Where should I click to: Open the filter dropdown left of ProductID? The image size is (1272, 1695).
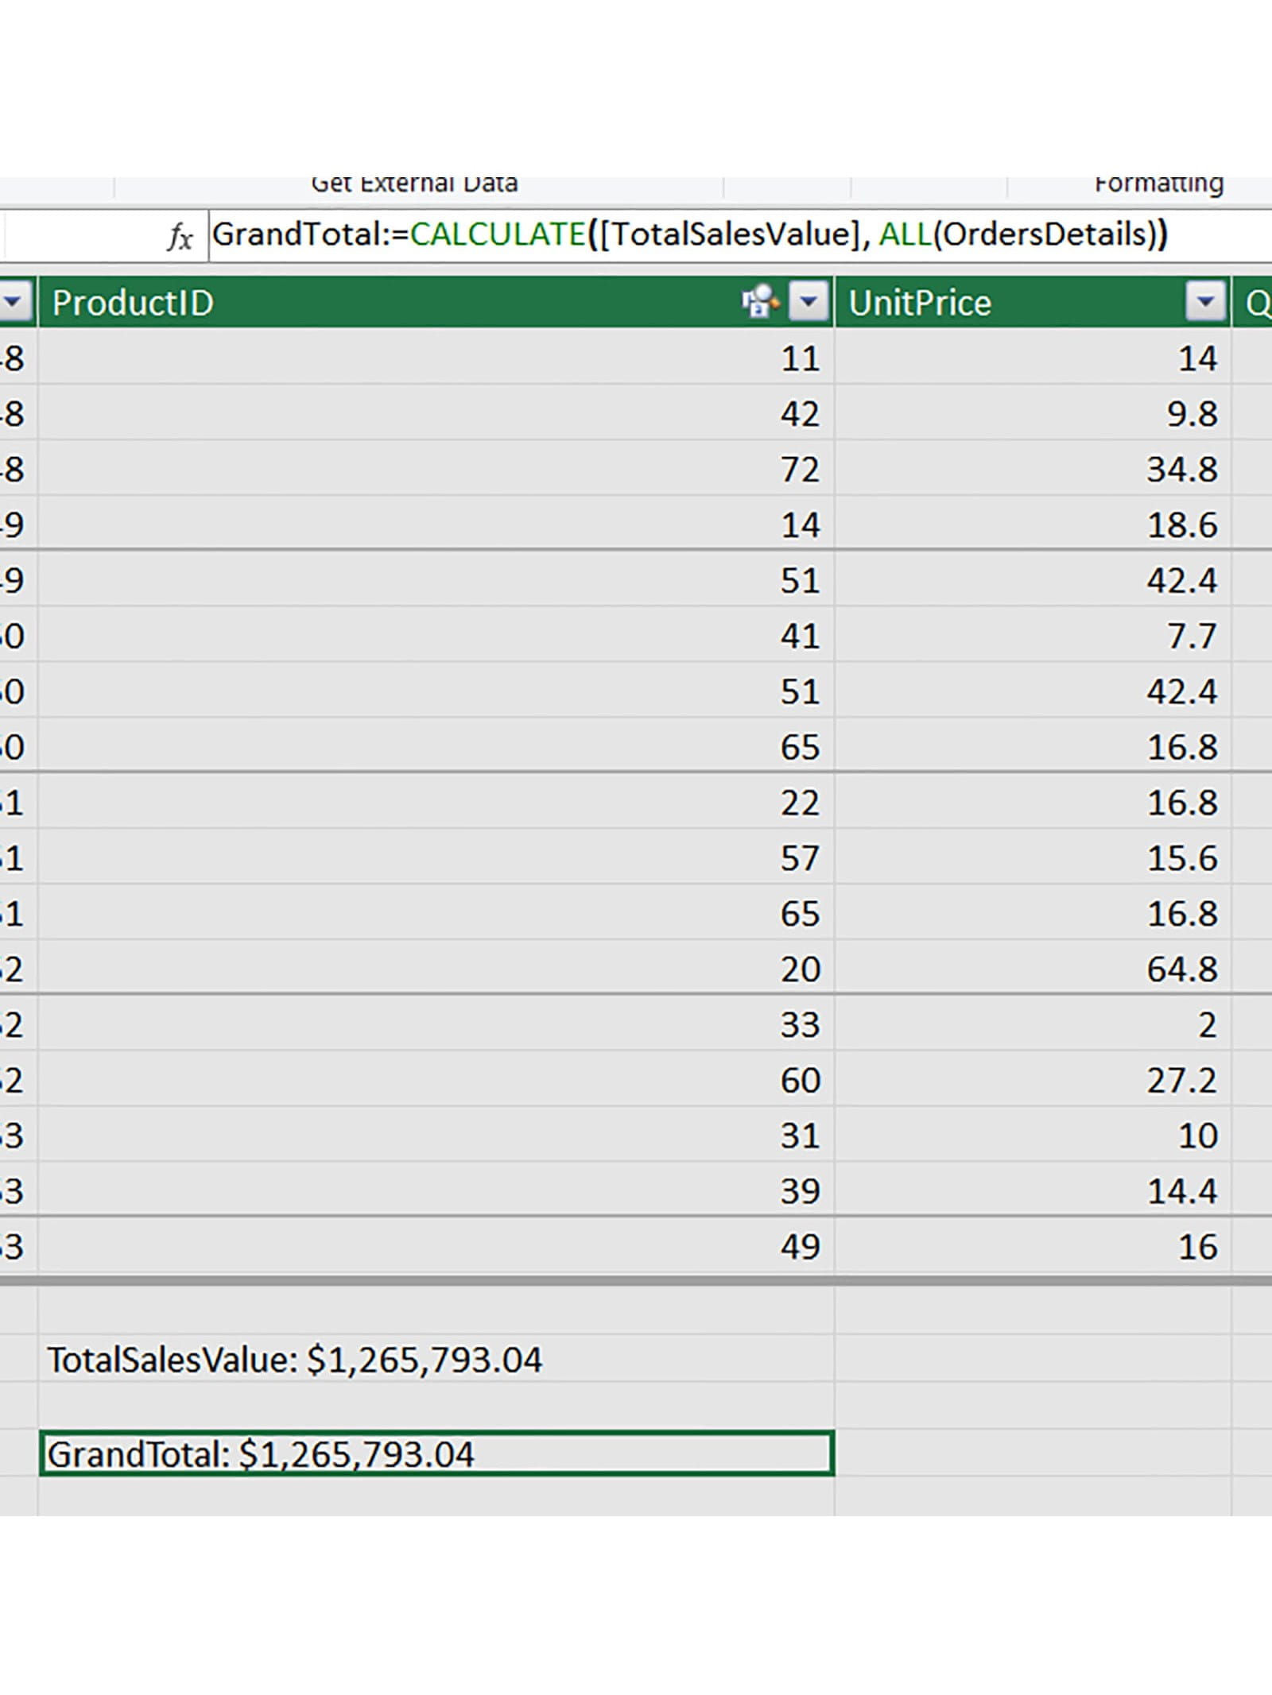click(x=14, y=302)
